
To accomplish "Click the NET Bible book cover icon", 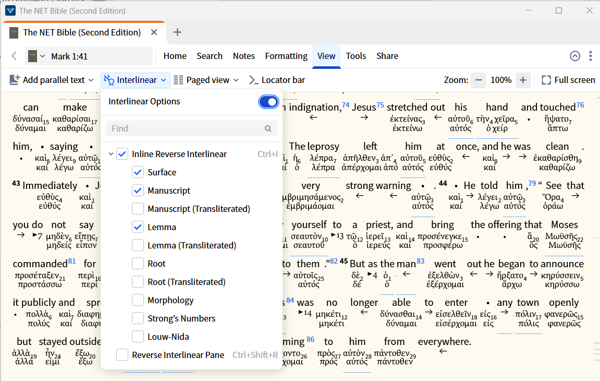I will tap(32, 56).
